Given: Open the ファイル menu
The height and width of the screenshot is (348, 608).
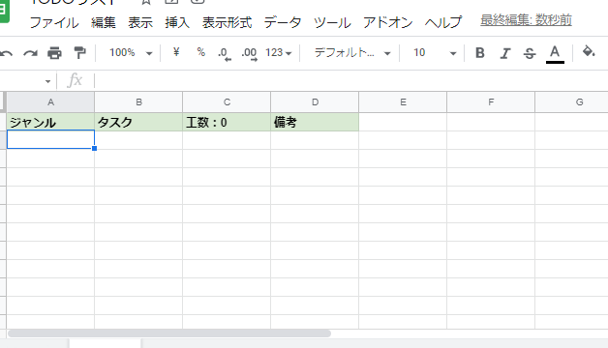Looking at the screenshot, I should click(54, 22).
